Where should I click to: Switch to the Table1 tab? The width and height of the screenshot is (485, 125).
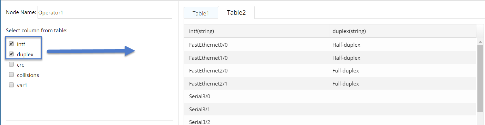point(201,13)
